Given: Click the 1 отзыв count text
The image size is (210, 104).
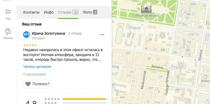Looking at the screenshot, I should tap(75, 33).
